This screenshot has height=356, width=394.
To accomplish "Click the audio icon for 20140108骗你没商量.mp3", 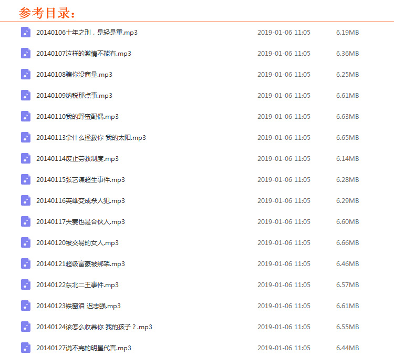I will click(x=26, y=75).
